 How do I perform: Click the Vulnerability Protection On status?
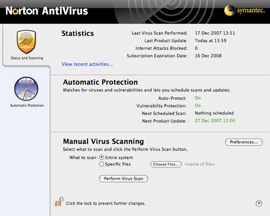[x=198, y=105]
